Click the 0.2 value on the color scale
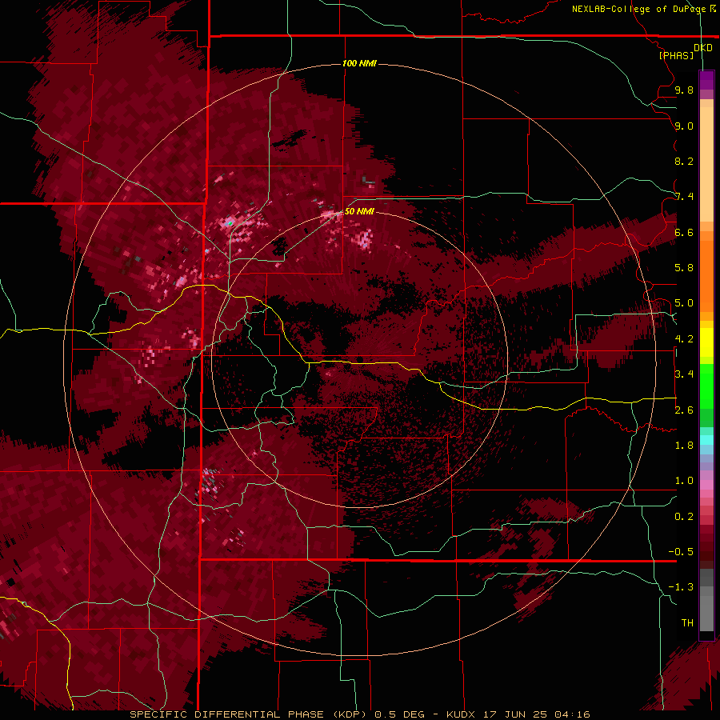 pos(684,517)
